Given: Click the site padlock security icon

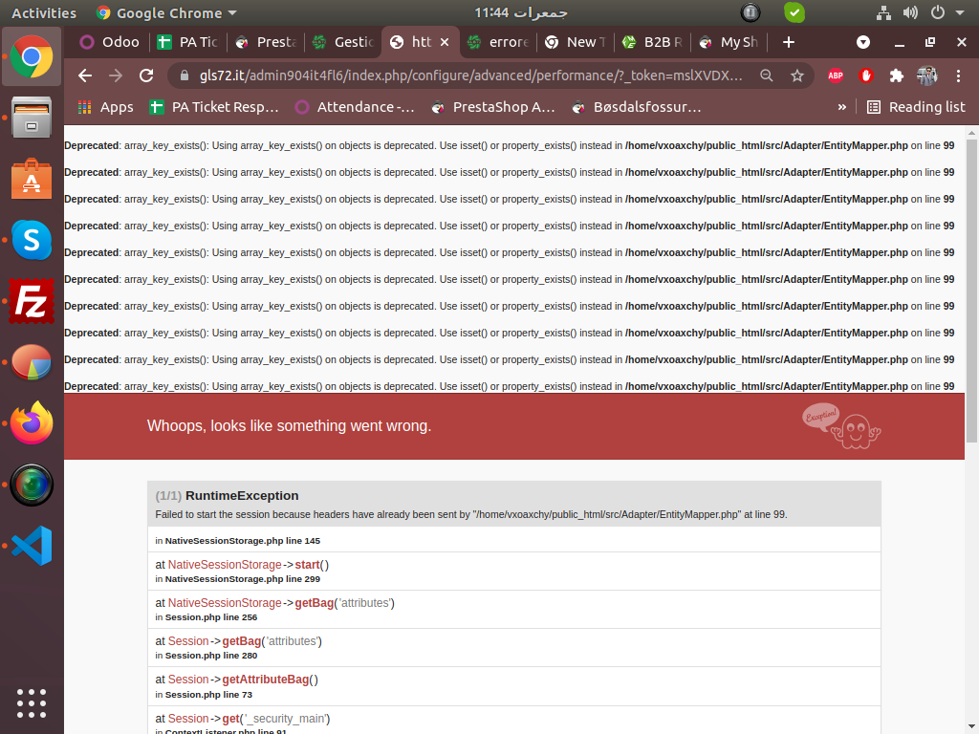Looking at the screenshot, I should pos(184,76).
